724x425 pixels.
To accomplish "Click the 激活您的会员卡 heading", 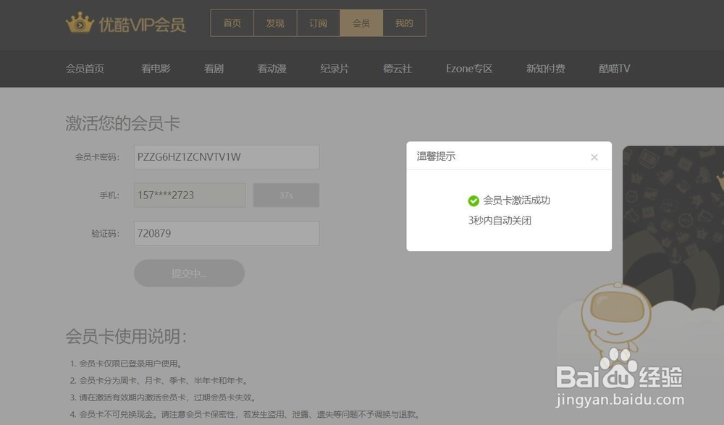I will pyautogui.click(x=122, y=123).
